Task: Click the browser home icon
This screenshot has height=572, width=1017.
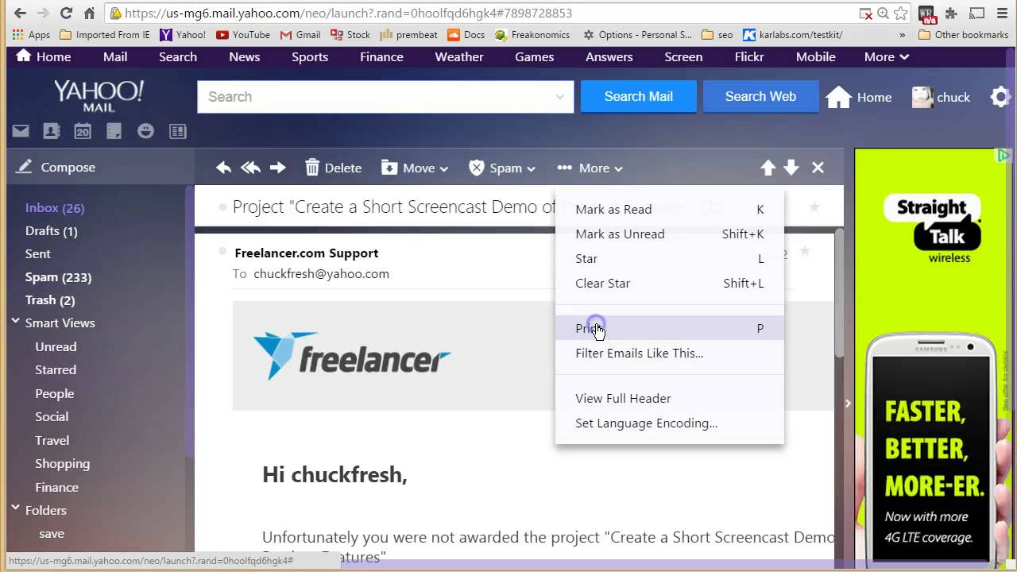Action: [90, 13]
